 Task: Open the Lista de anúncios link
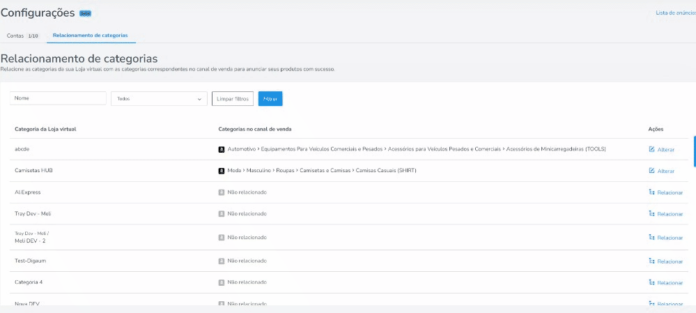tap(676, 13)
